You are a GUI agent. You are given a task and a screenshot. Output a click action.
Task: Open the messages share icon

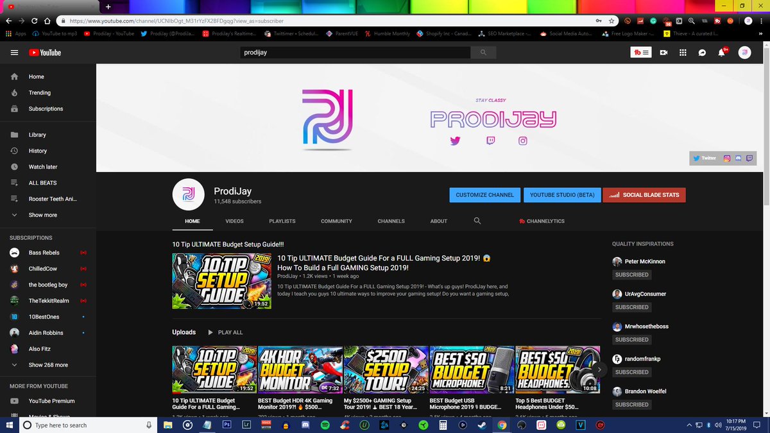702,53
